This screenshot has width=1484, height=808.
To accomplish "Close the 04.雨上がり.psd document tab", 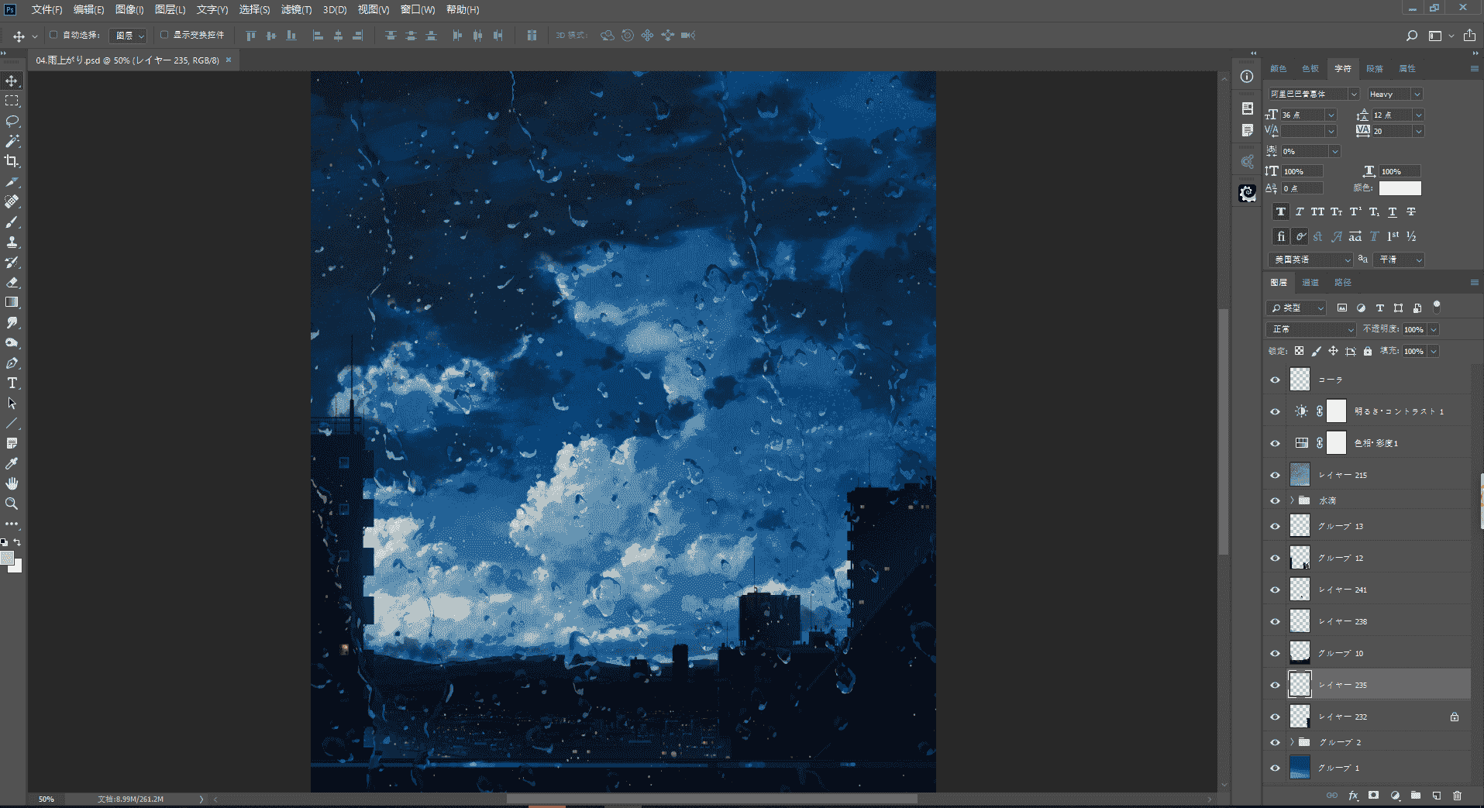I will tap(229, 60).
